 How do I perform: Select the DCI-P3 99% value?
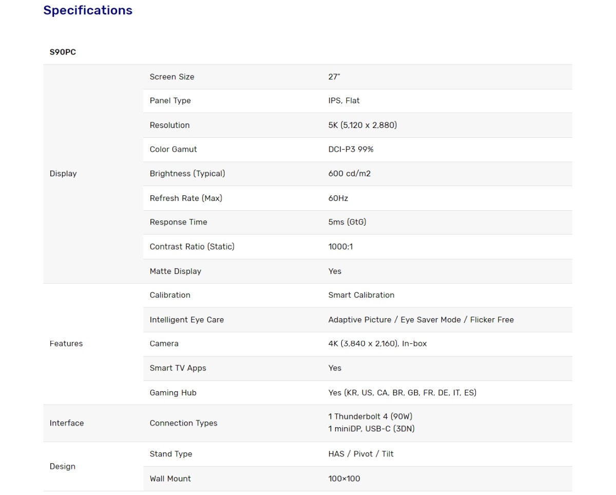point(351,149)
